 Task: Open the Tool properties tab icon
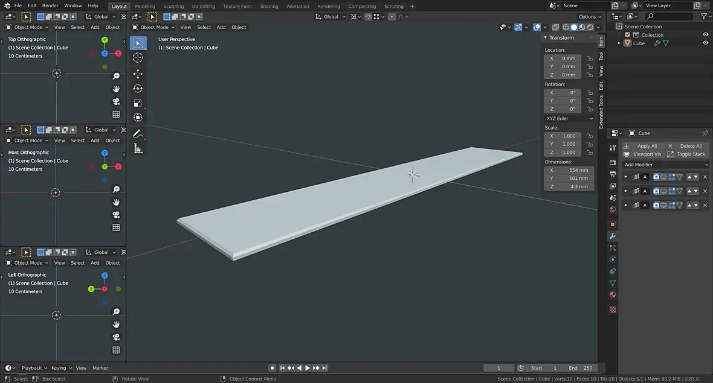[613, 148]
